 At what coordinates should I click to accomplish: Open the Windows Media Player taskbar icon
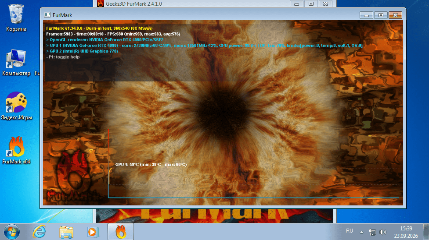[93, 232]
